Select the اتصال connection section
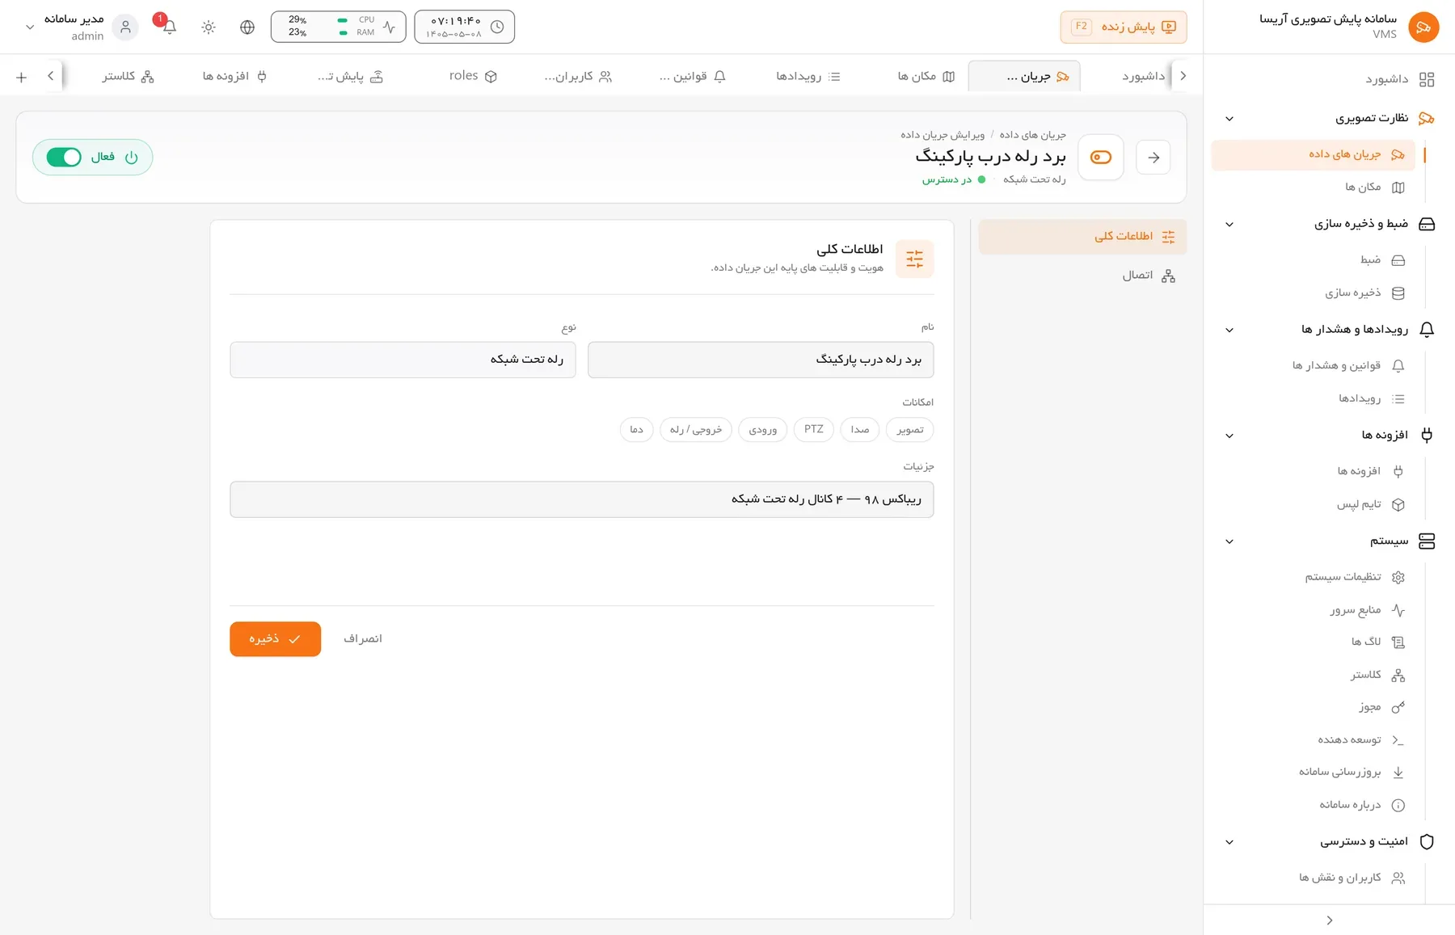The width and height of the screenshot is (1455, 935). (1082, 276)
